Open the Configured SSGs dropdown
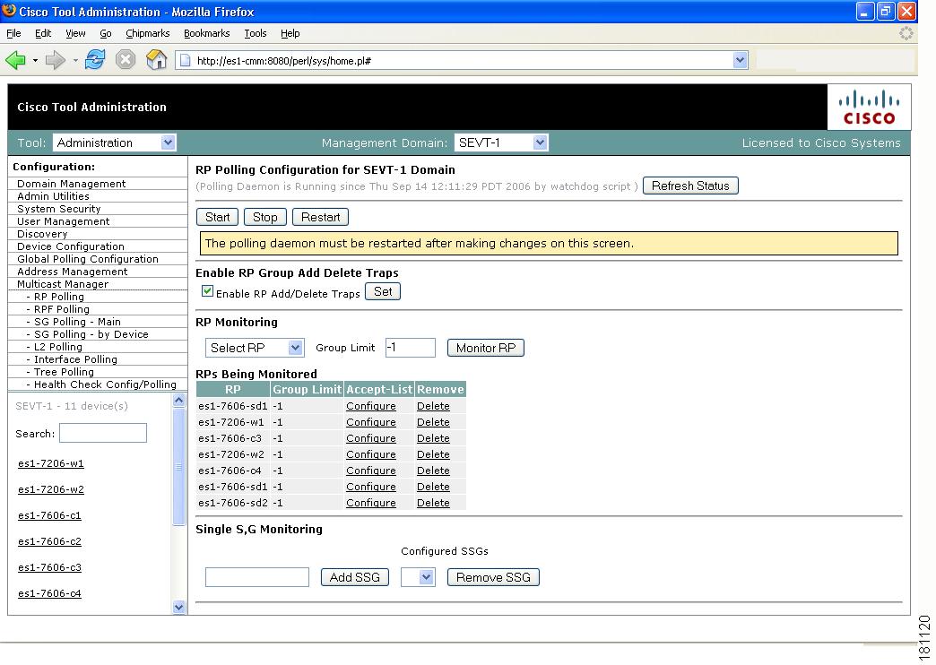The image size is (936, 665). [418, 577]
